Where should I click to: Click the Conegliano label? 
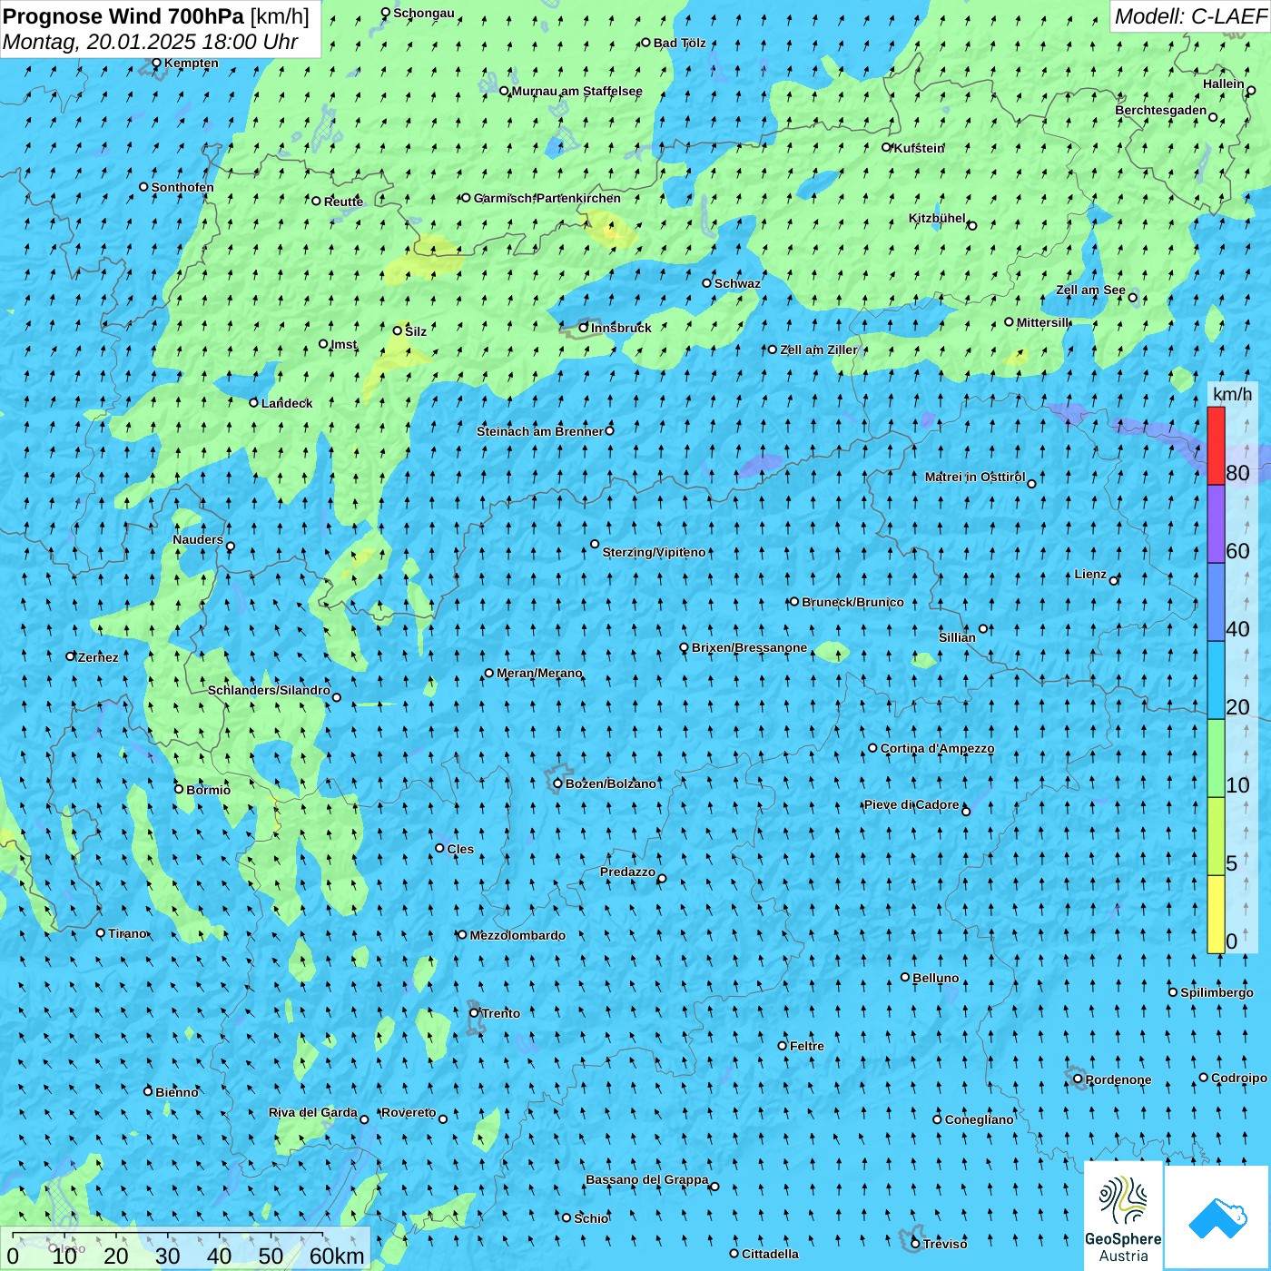click(x=980, y=1119)
